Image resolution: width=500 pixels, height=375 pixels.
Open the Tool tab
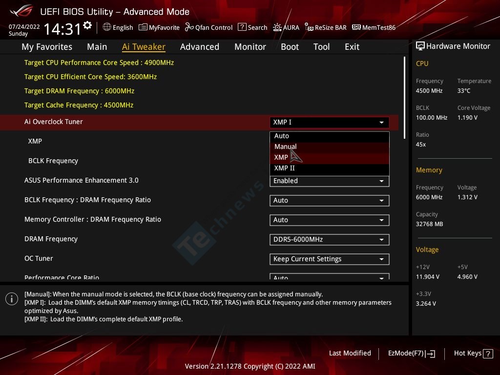click(321, 47)
